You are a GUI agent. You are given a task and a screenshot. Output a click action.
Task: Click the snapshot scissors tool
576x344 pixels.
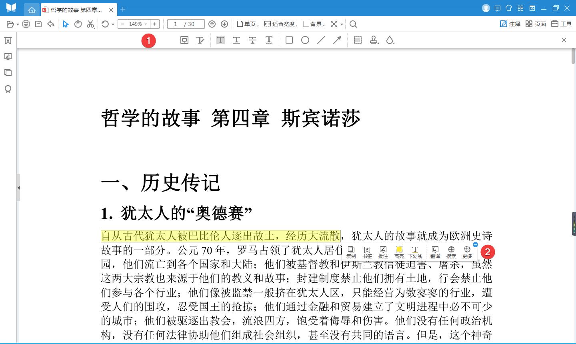click(x=90, y=24)
